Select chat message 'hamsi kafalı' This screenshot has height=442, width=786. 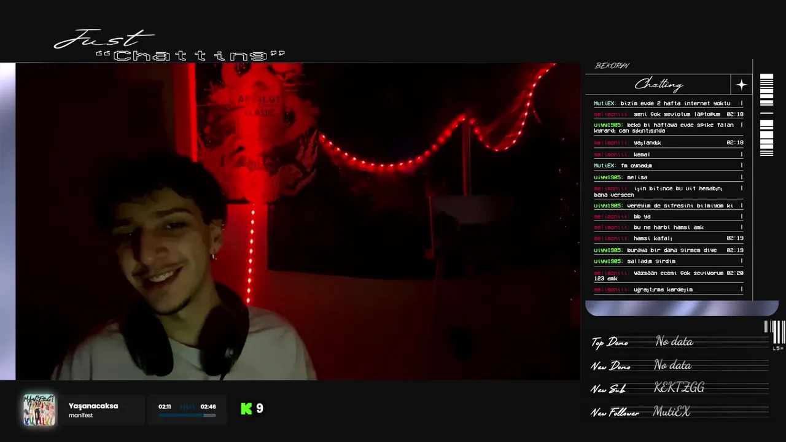click(x=653, y=238)
